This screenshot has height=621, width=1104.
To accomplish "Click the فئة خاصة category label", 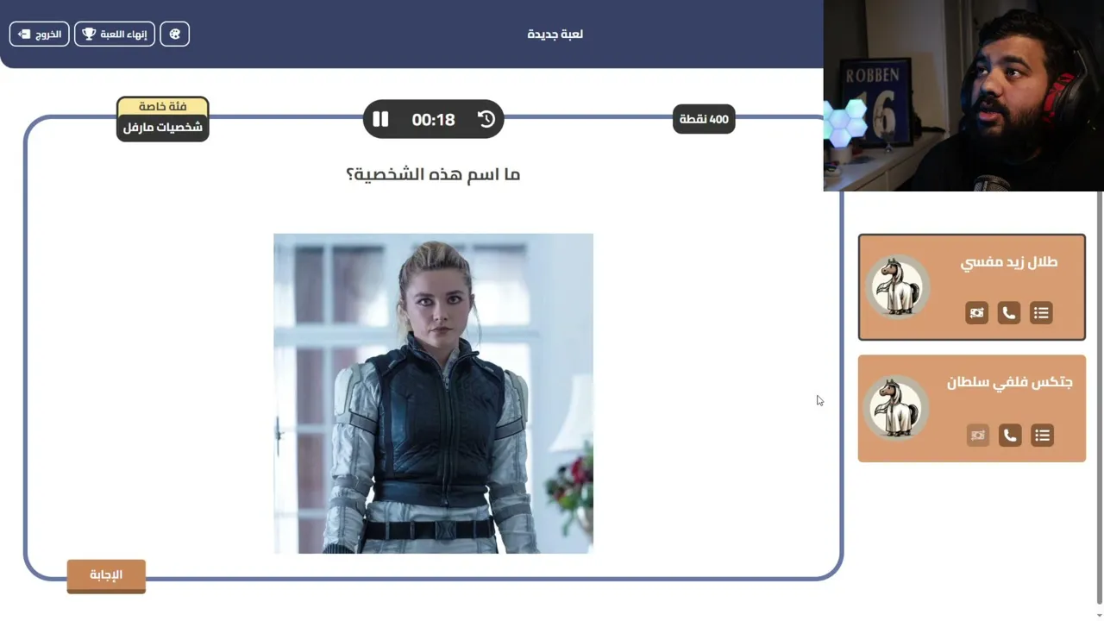I will 163,106.
